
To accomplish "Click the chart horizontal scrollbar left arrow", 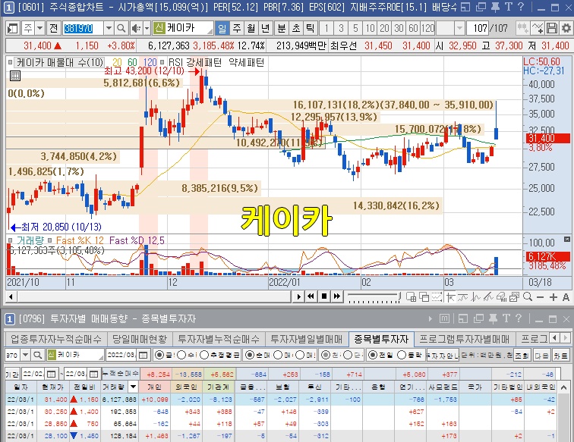I will tap(11, 296).
